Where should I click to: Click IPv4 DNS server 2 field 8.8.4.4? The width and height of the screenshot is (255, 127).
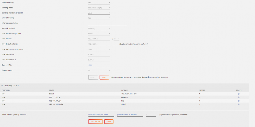[99, 60]
